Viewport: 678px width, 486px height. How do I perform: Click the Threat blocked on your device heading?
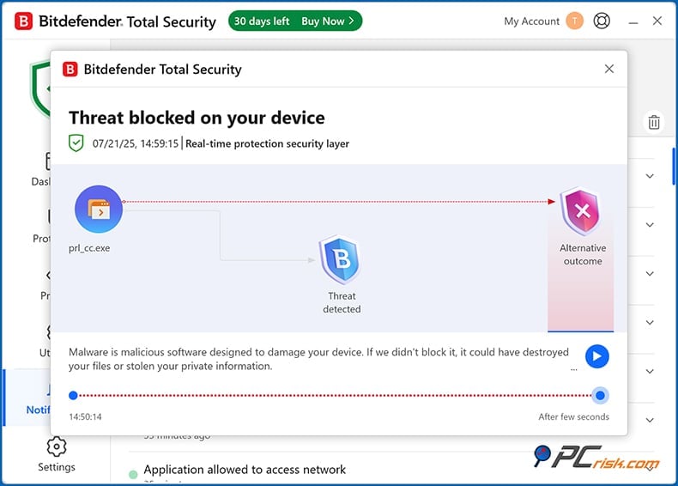tap(197, 118)
